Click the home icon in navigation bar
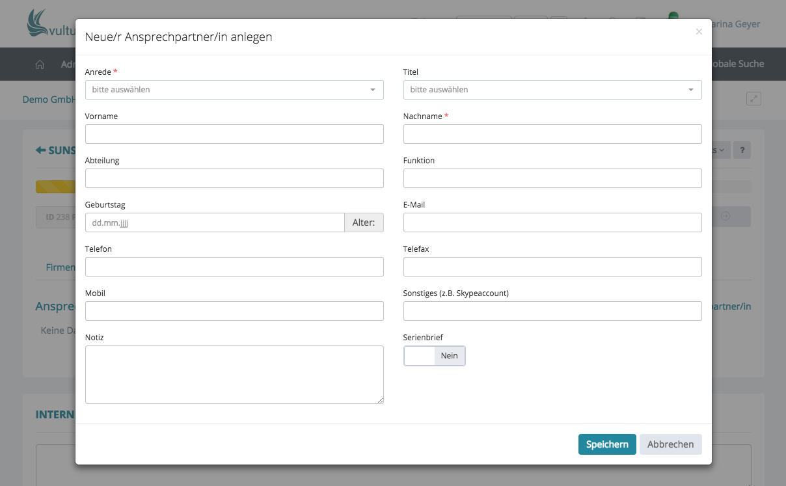The width and height of the screenshot is (786, 486). click(40, 64)
